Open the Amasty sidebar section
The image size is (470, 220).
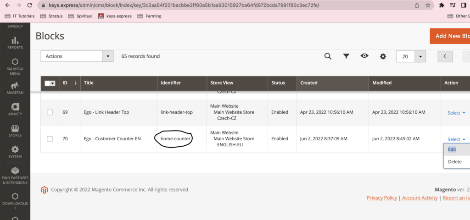point(15,110)
